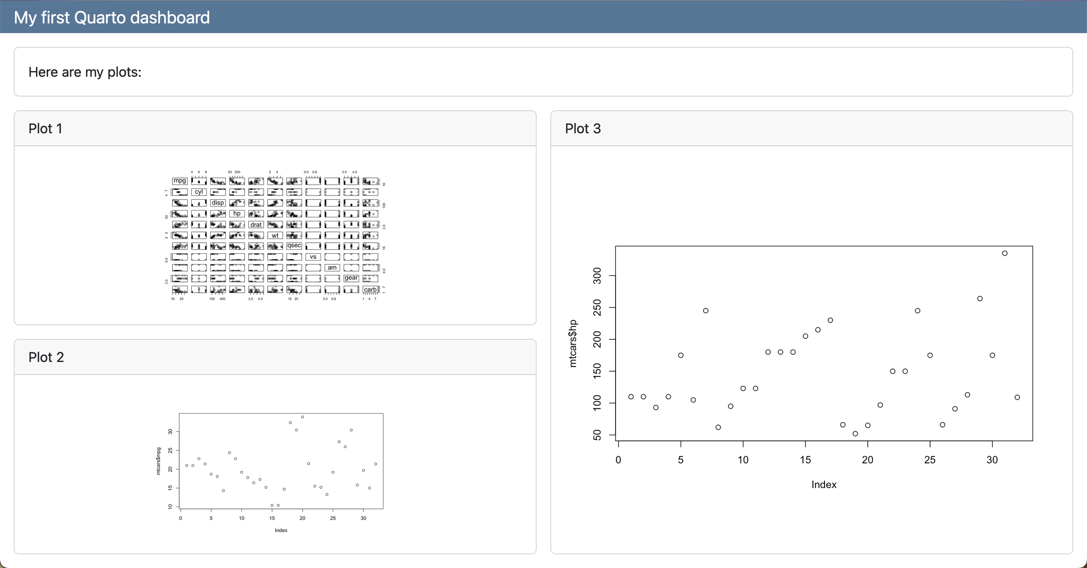Image resolution: width=1087 pixels, height=568 pixels.
Task: Click the Plot 1 card header
Action: [x=46, y=128]
